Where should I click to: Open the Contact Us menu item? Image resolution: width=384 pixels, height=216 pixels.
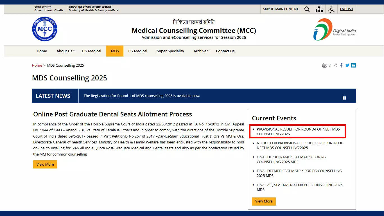click(225, 51)
